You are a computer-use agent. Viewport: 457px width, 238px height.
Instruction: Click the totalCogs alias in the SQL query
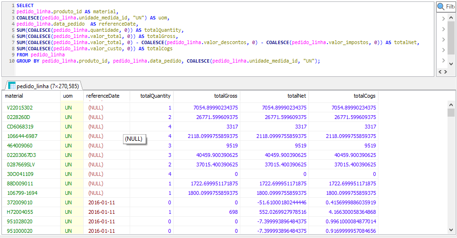pyautogui.click(x=160, y=49)
